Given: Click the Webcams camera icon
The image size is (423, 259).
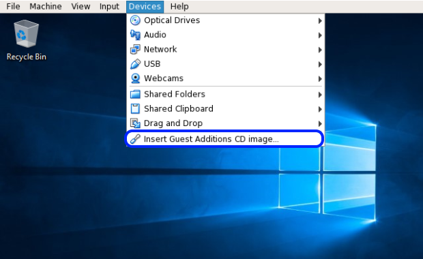Looking at the screenshot, I should 135,78.
